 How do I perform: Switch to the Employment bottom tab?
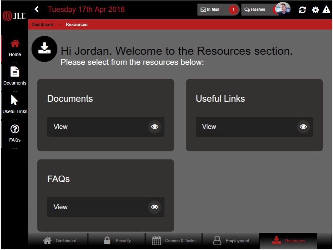click(231, 241)
